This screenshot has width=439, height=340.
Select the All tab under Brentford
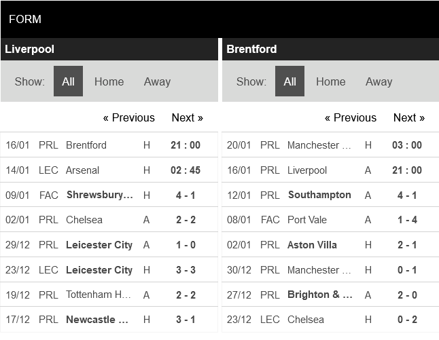290,81
